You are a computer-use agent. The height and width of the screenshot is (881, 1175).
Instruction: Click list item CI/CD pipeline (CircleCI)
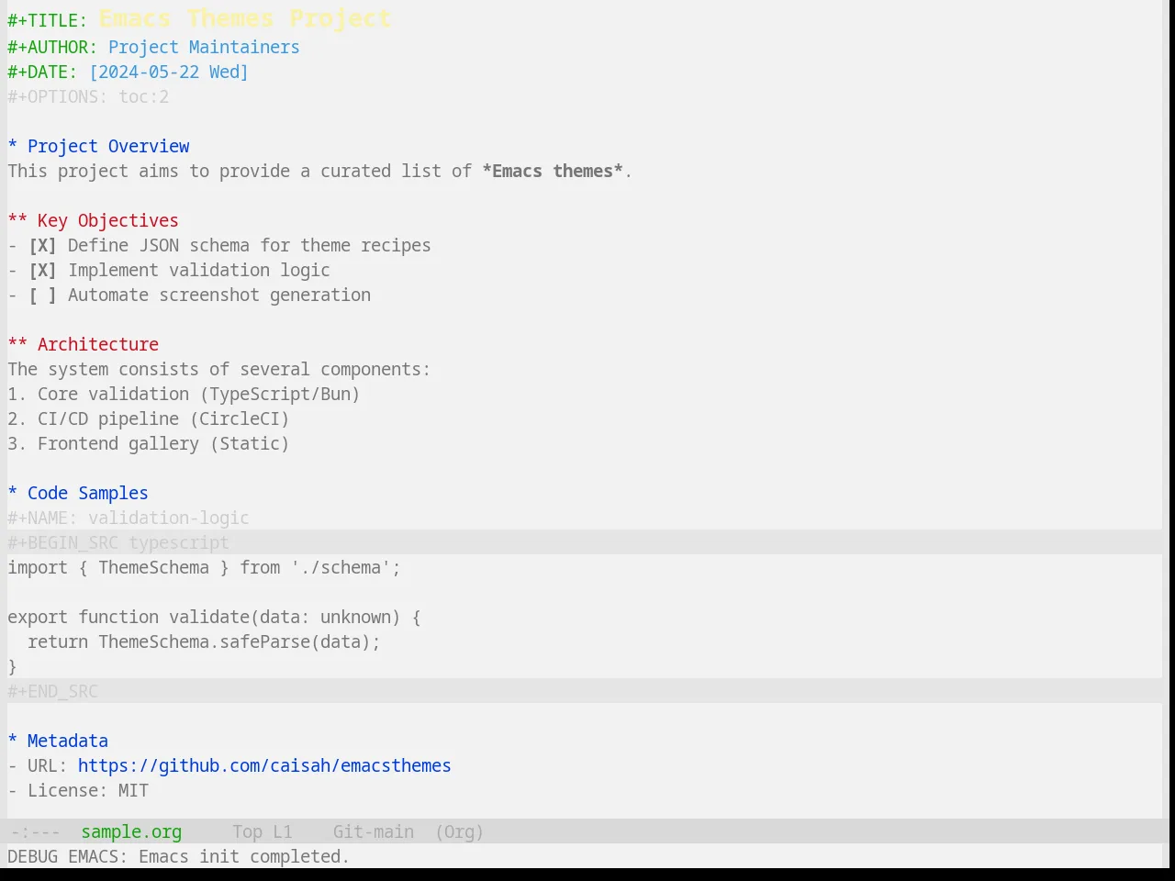[149, 418]
